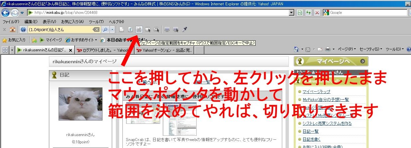This screenshot has height=148, width=411.
Task: Capture window with the cursor-window icon
Action: pos(148,29)
